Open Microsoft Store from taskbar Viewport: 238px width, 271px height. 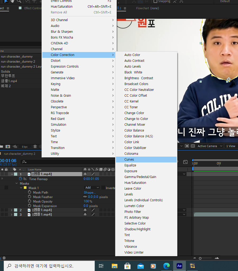pos(128,266)
